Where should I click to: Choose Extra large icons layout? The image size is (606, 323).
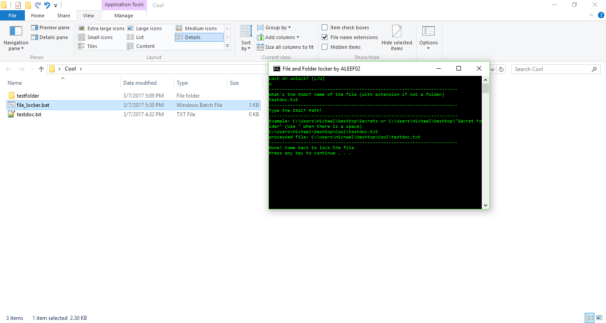click(102, 28)
